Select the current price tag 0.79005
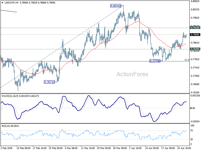Screen dimensions: 201x151 click(195, 34)
